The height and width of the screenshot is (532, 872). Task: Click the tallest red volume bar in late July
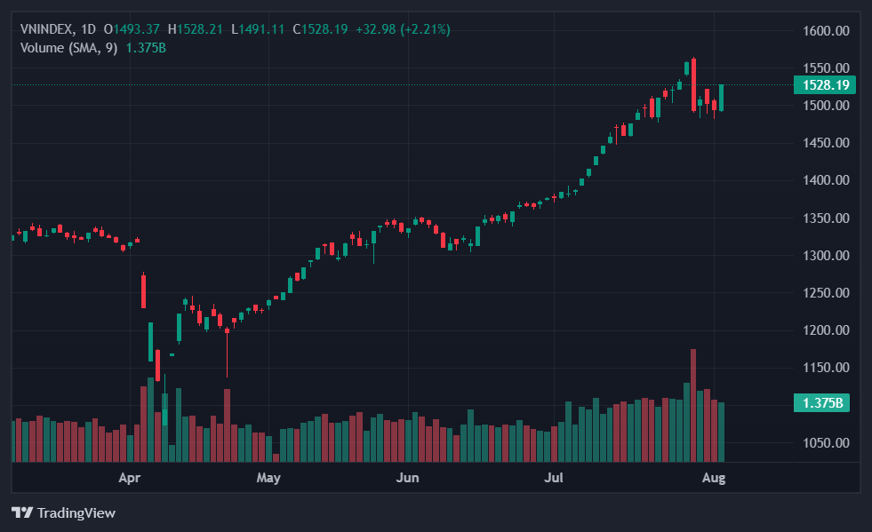[693, 406]
